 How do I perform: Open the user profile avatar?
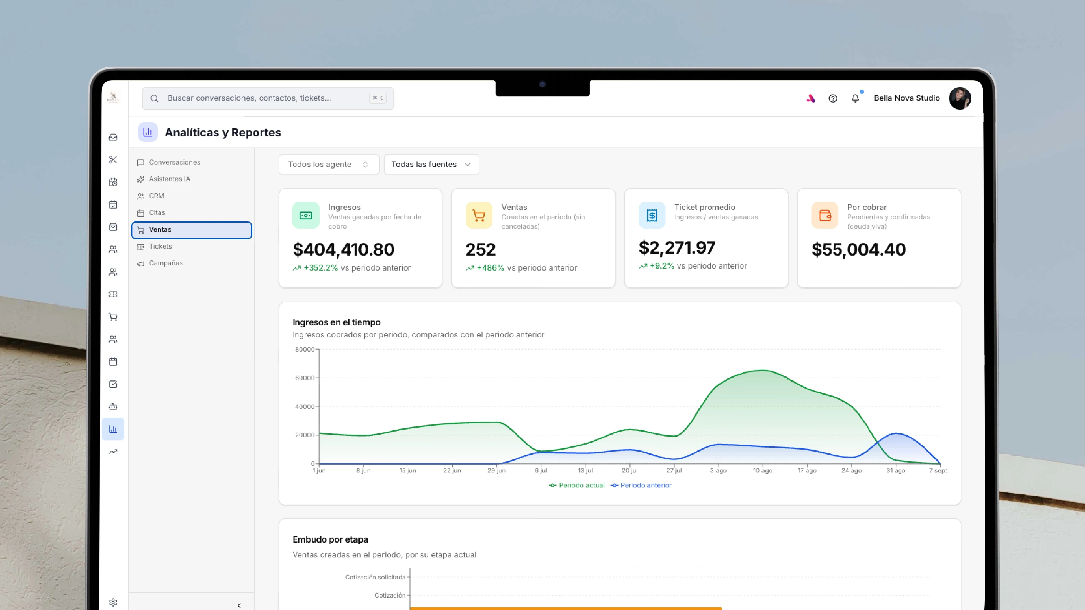(960, 98)
